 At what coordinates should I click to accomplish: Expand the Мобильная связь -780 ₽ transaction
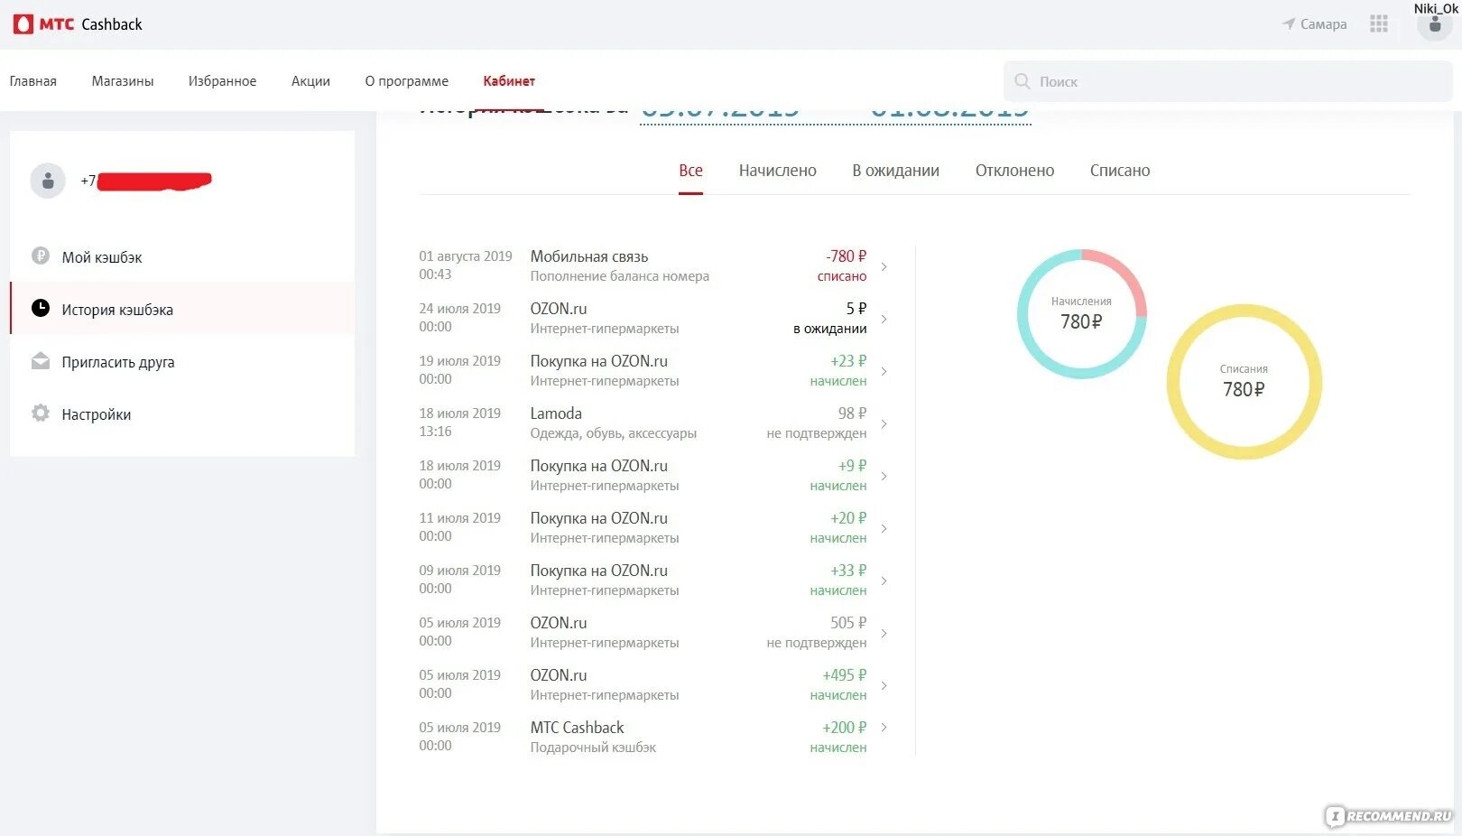(884, 266)
